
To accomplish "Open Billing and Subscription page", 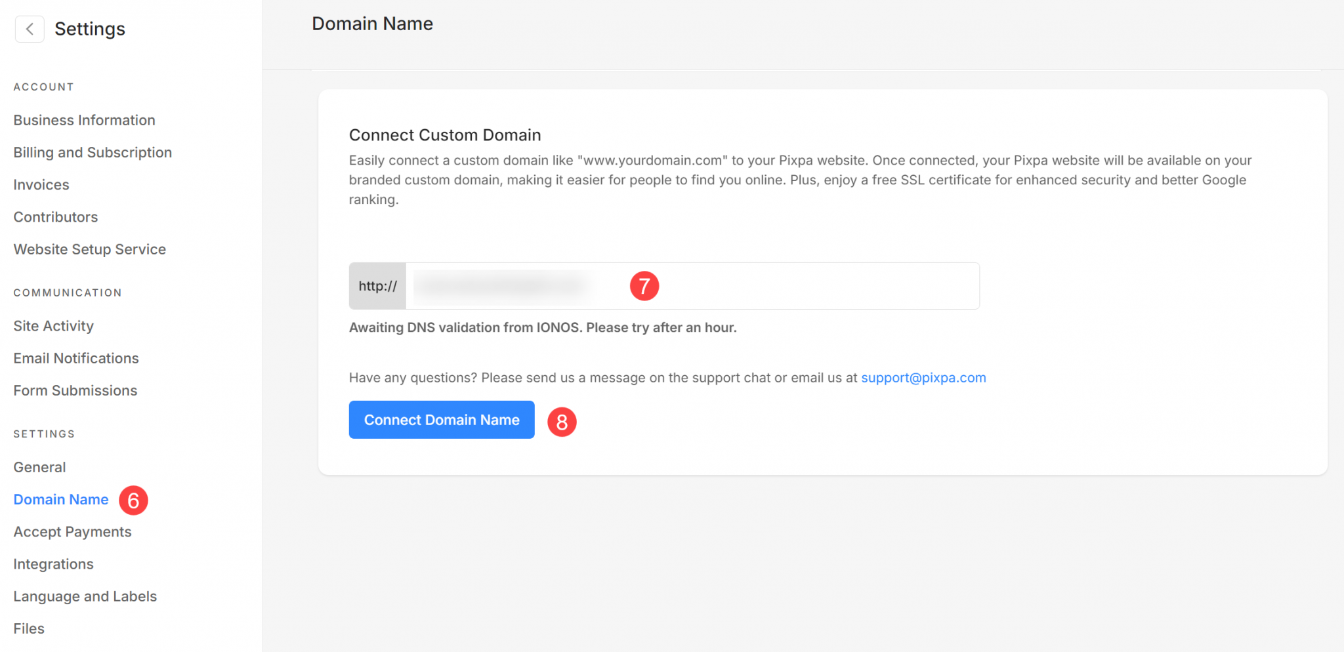I will coord(92,152).
